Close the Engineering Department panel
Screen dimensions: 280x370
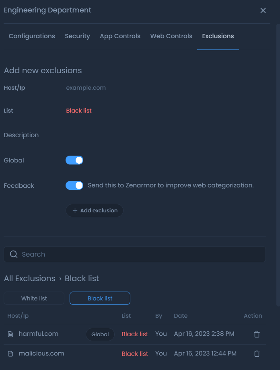click(263, 10)
